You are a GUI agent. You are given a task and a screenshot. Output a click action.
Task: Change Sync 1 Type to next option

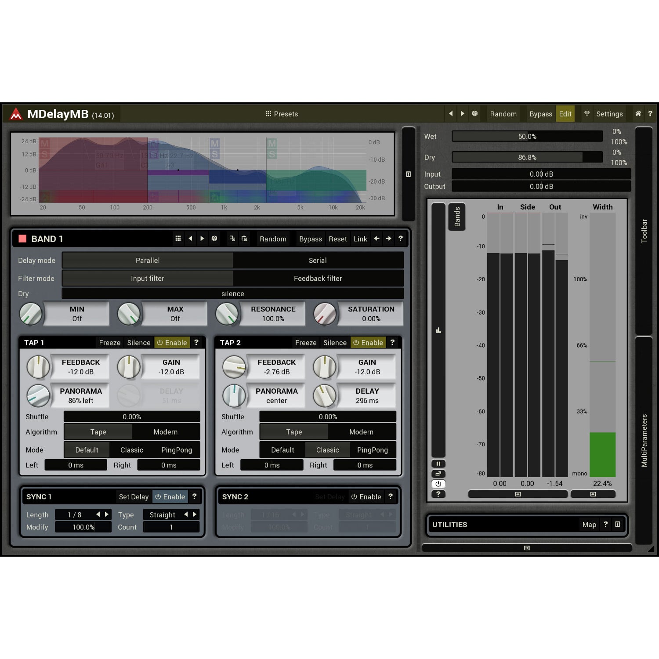click(x=195, y=514)
